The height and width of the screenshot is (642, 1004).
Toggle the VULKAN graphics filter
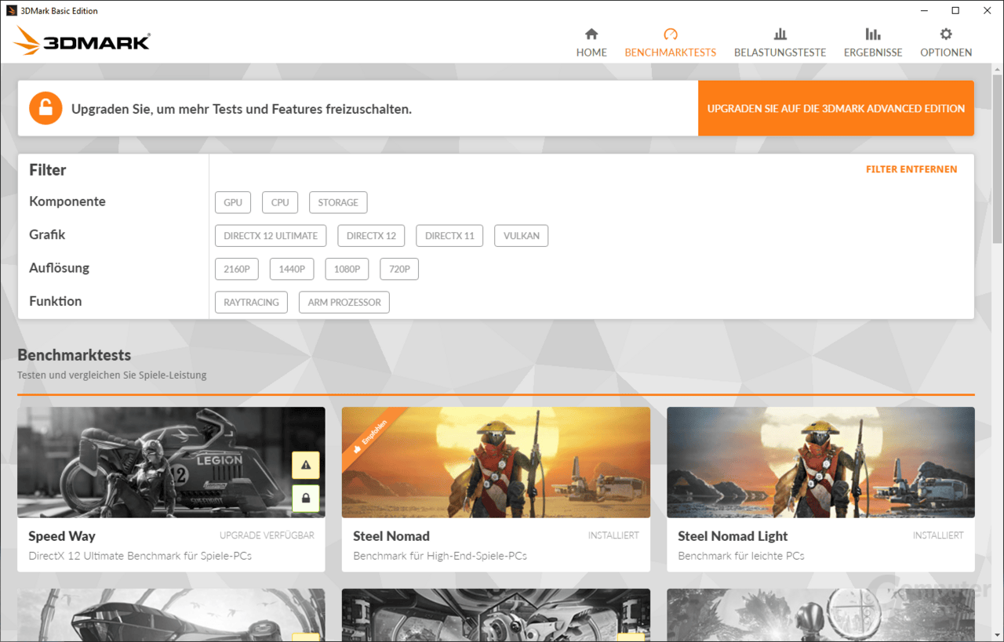(522, 235)
